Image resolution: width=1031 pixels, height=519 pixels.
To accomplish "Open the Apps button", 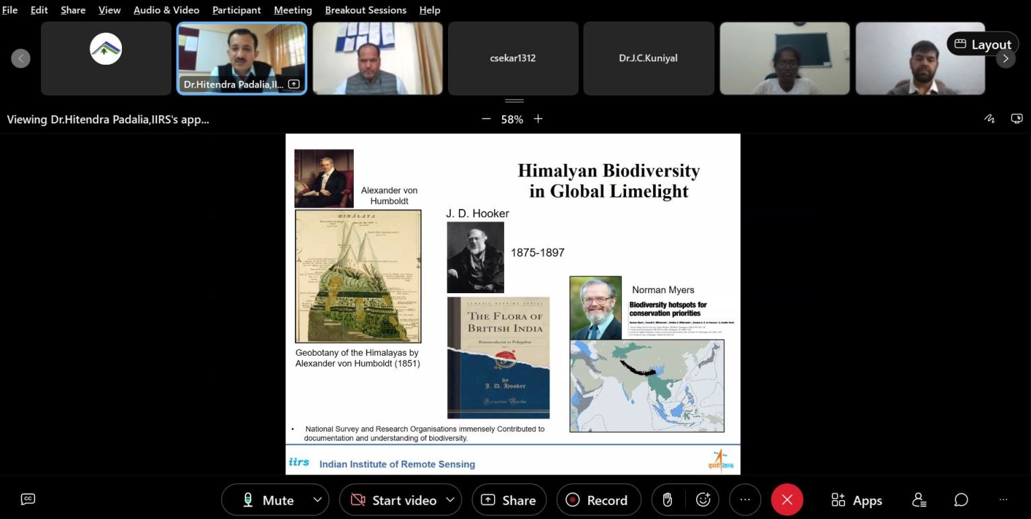I will click(857, 500).
